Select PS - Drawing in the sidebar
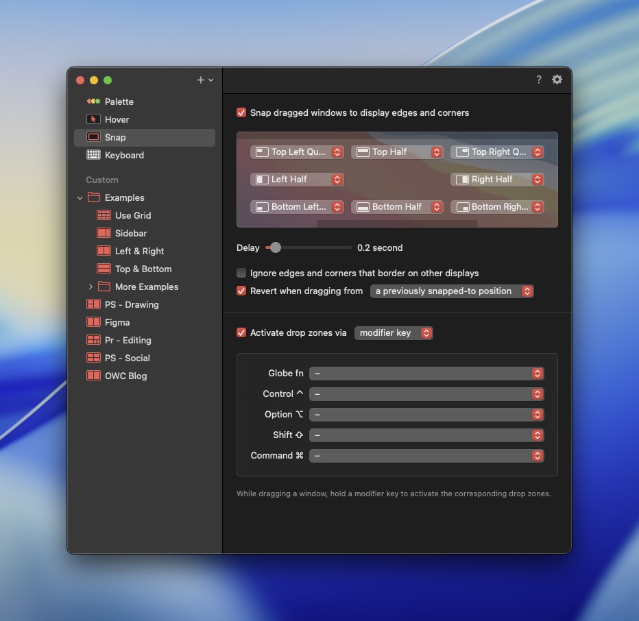Viewport: 639px width, 621px height. [x=132, y=304]
